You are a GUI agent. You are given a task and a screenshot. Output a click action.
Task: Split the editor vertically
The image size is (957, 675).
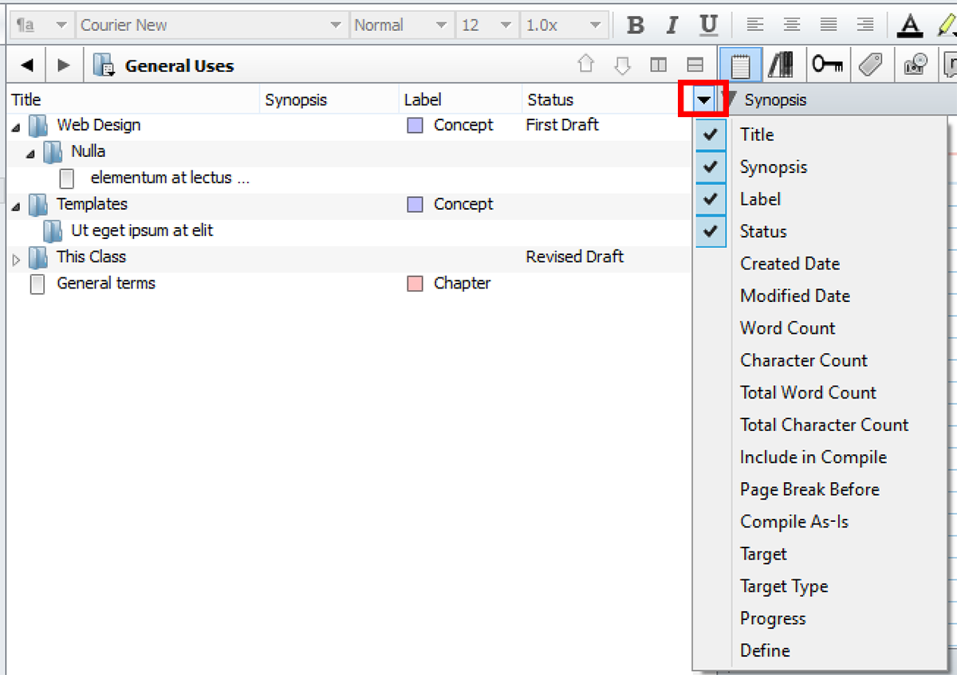658,65
